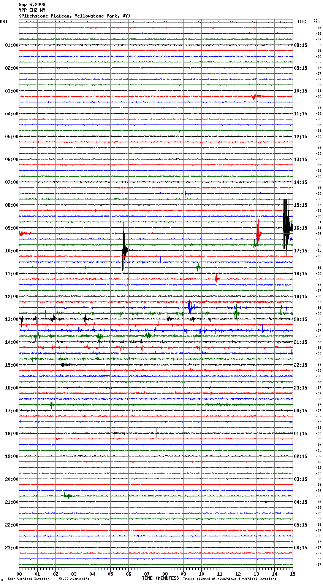323x584 pixels.
Task: Select the 03:00 MST time label
Action: pos(11,91)
